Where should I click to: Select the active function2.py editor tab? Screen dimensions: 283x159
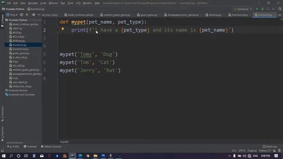click(264, 15)
